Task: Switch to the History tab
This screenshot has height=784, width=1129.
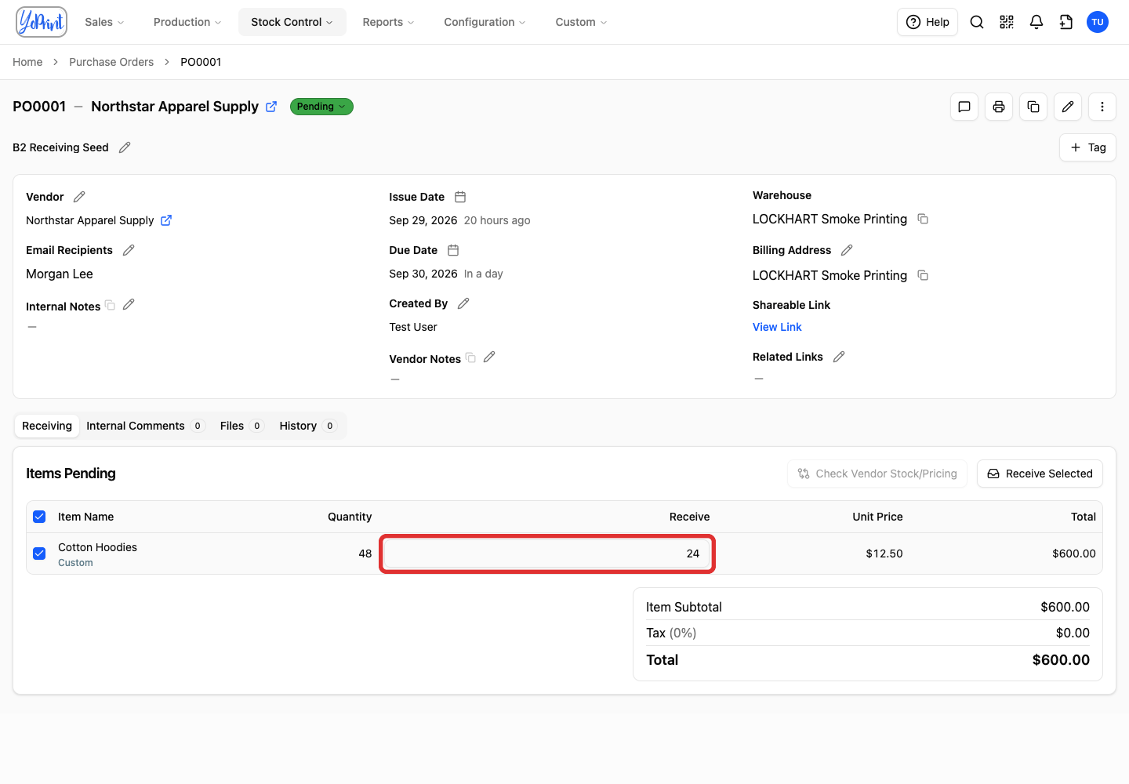Action: [x=308, y=426]
